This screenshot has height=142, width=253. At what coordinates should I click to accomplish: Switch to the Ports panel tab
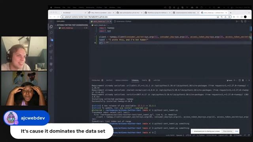point(146,80)
